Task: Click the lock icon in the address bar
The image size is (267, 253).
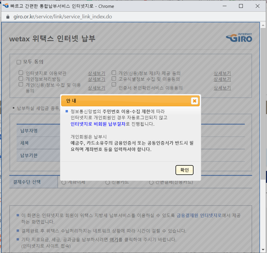Action: click(x=8, y=17)
